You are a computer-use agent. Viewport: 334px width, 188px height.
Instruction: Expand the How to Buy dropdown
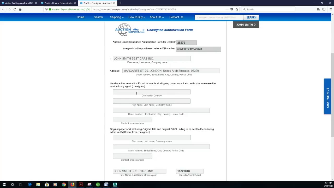coord(137,17)
